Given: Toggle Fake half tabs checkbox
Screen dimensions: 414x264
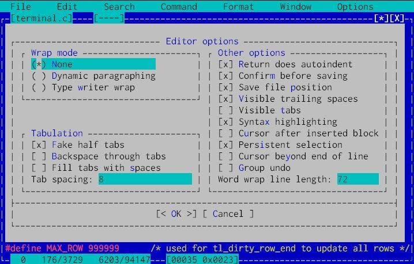Looking at the screenshot, I should [x=78, y=144].
